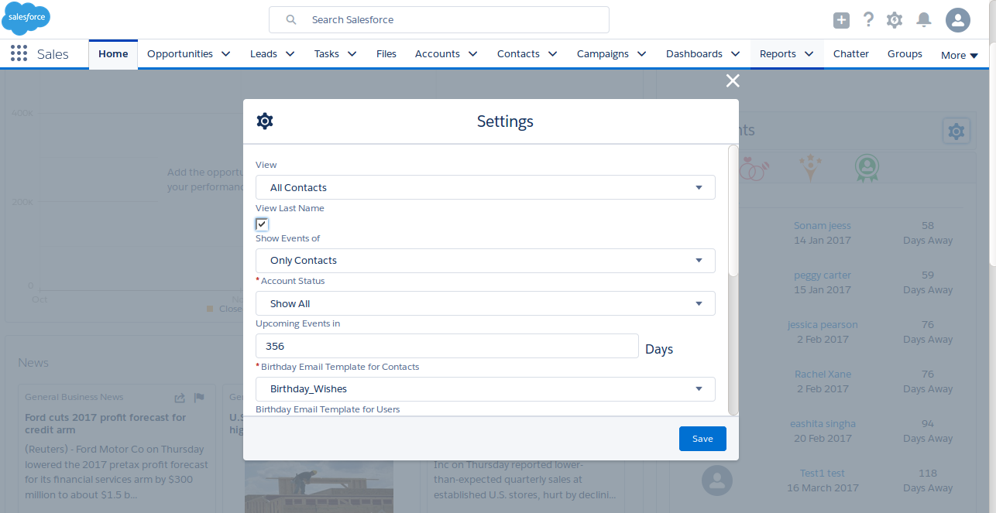996x513 pixels.
Task: Open the user avatar profile icon
Action: [958, 20]
